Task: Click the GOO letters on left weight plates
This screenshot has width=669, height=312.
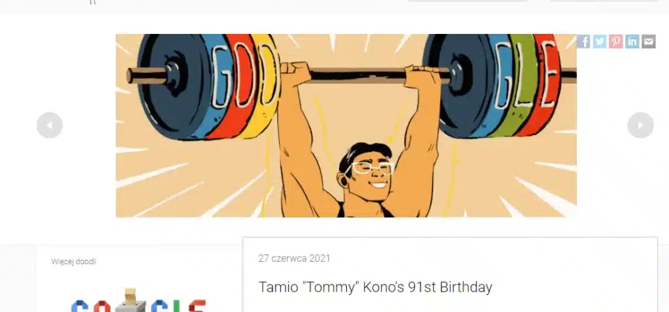Action: click(x=245, y=76)
